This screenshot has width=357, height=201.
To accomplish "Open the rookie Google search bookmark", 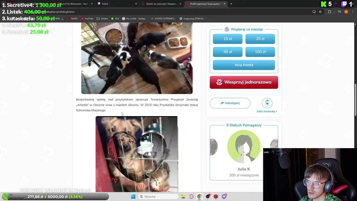I will [134, 19].
